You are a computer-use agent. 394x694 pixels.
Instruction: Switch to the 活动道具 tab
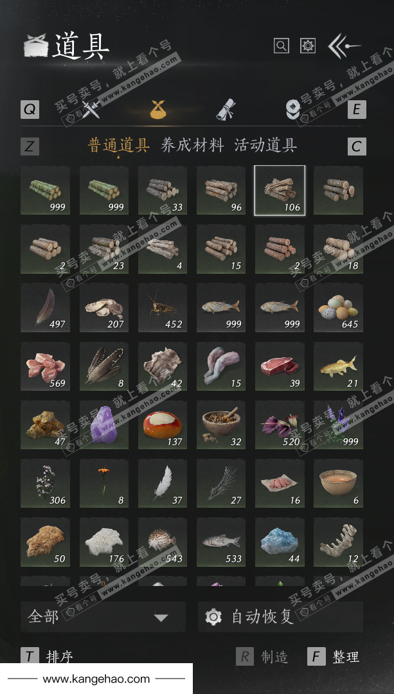[x=265, y=145]
